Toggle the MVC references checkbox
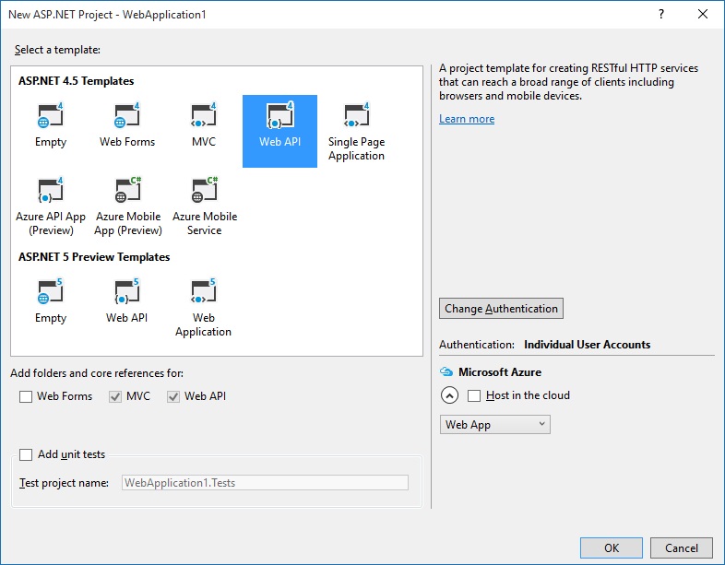The width and height of the screenshot is (725, 565). point(115,396)
